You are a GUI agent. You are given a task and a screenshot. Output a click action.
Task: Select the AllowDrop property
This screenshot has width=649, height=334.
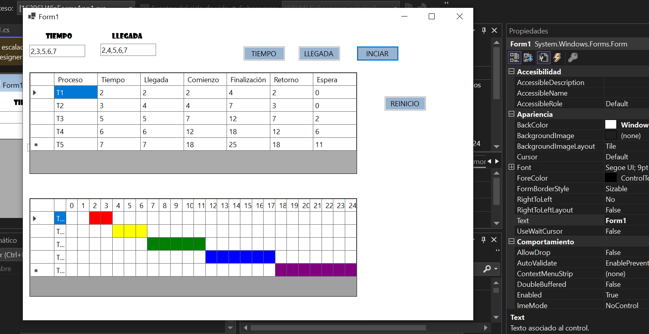click(560, 252)
